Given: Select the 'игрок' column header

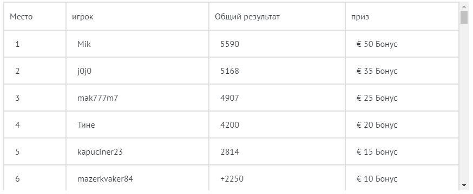Looking at the screenshot, I should click(x=82, y=17).
